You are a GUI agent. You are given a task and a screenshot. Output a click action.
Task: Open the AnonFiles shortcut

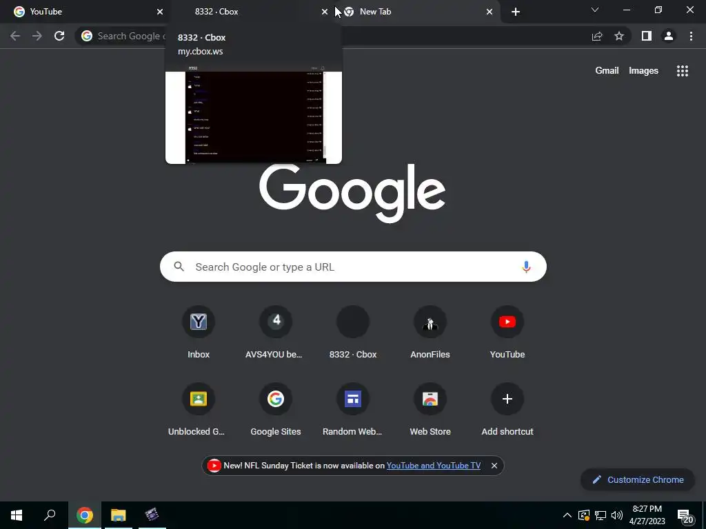(x=430, y=332)
